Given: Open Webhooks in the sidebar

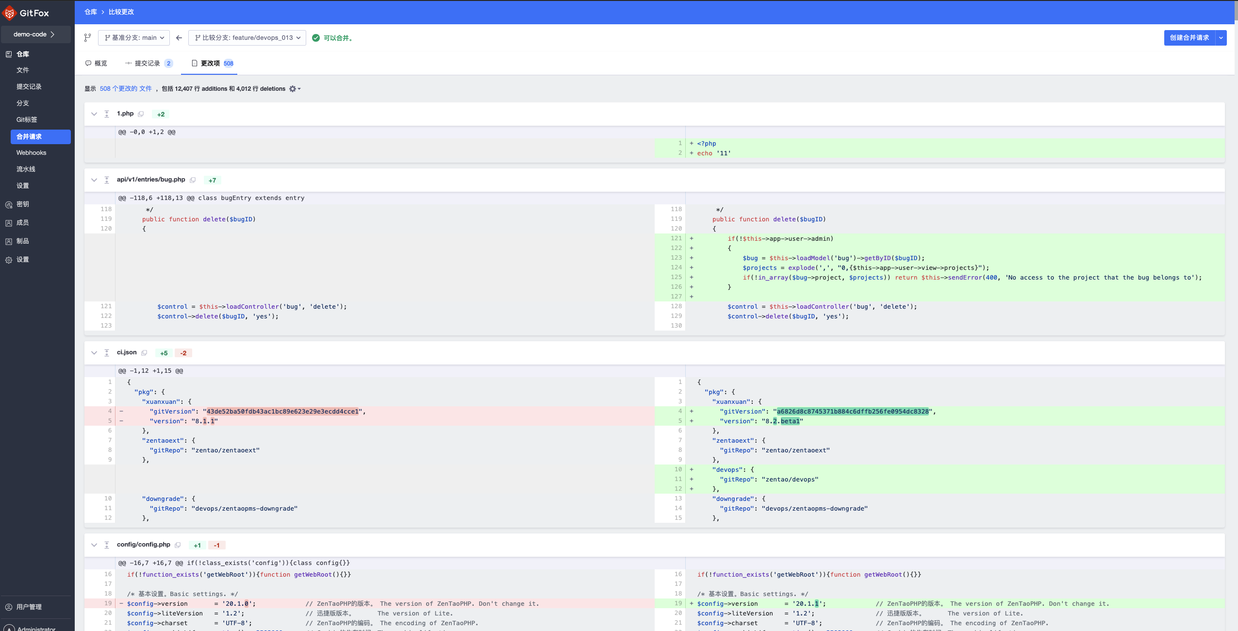Looking at the screenshot, I should [x=31, y=153].
